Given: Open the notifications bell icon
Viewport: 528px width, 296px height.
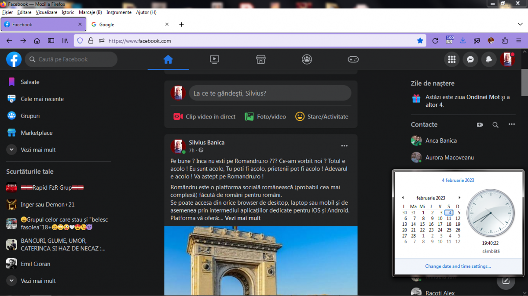Looking at the screenshot, I should [x=488, y=60].
